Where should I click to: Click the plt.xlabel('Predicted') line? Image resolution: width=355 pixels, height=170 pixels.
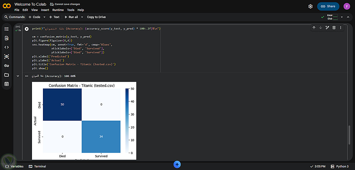point(50,56)
